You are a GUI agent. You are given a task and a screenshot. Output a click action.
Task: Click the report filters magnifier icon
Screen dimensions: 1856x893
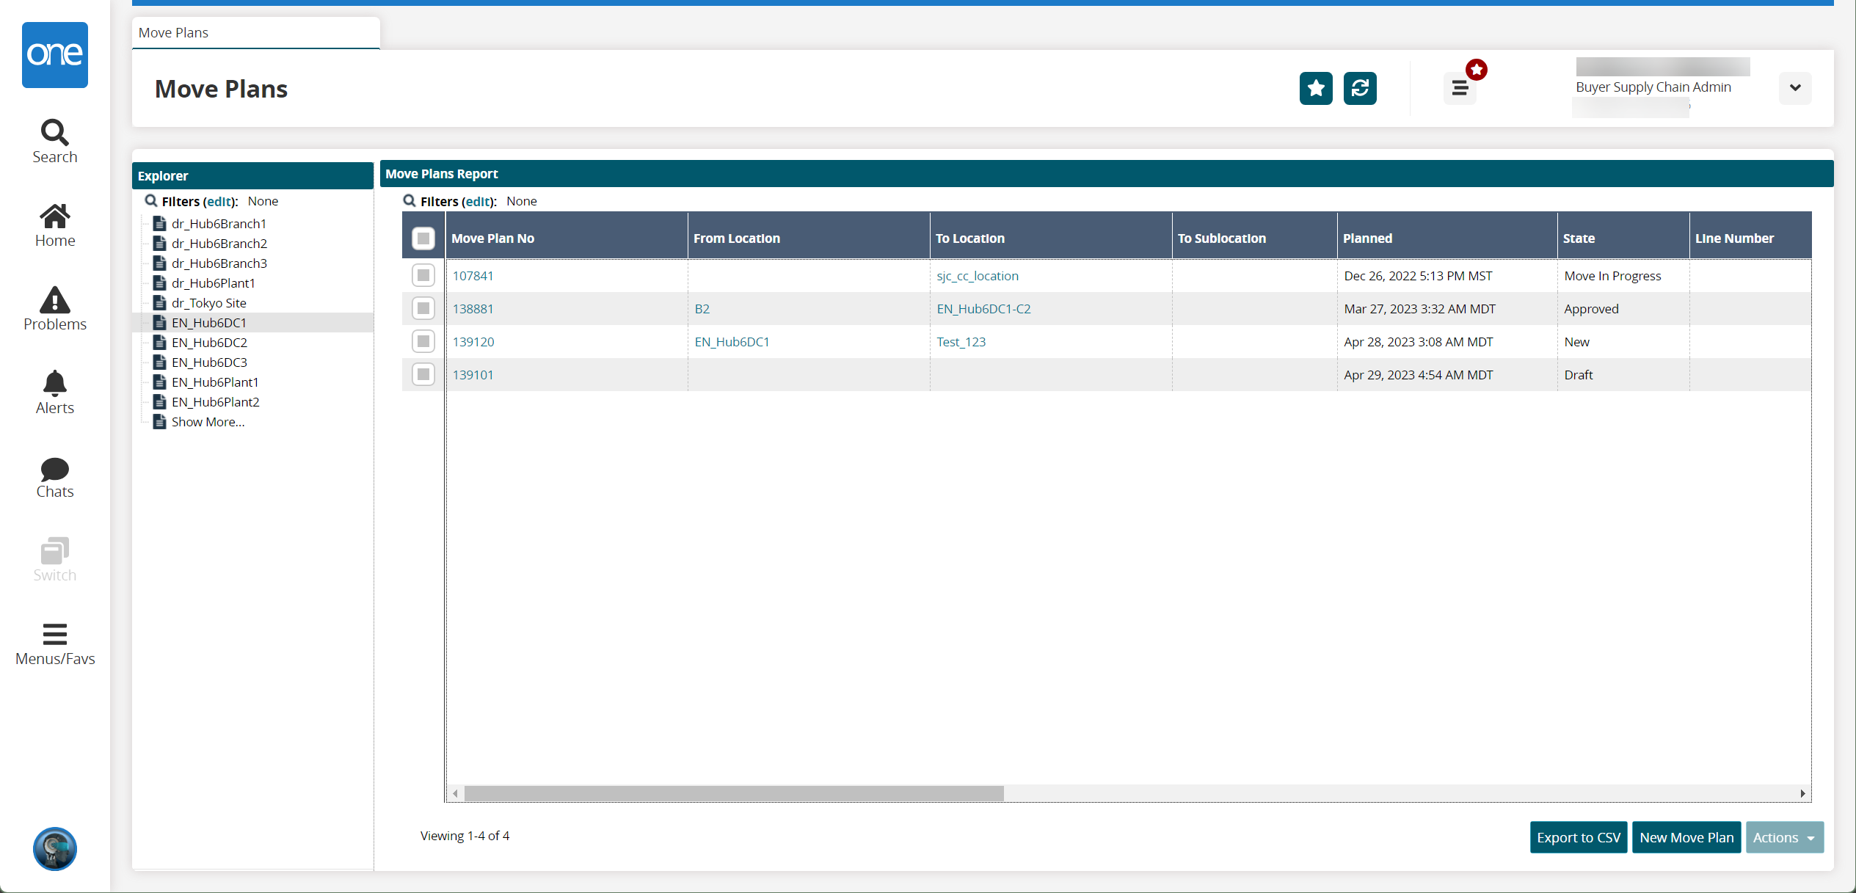(x=410, y=200)
